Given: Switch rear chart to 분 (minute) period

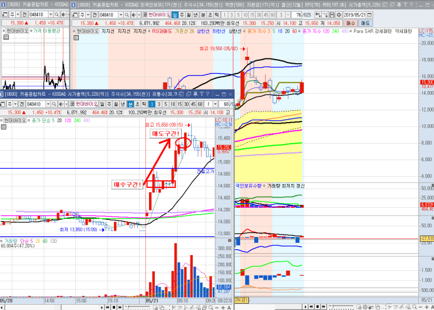Looking at the screenshot, I should (x=203, y=15).
